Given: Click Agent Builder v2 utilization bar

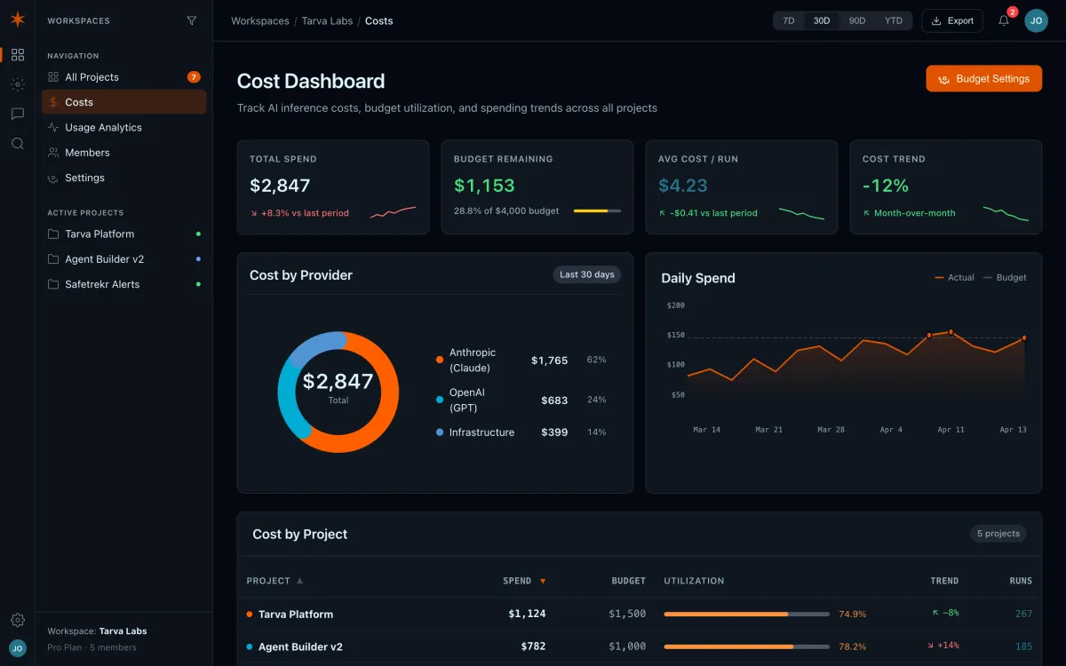Looking at the screenshot, I should (746, 646).
